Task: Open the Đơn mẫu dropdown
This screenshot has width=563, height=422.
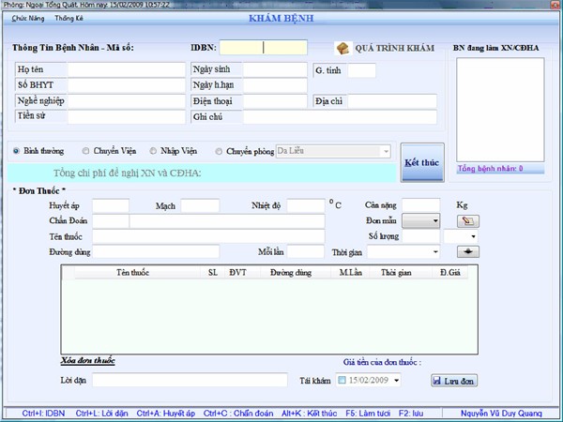Action: pos(434,221)
